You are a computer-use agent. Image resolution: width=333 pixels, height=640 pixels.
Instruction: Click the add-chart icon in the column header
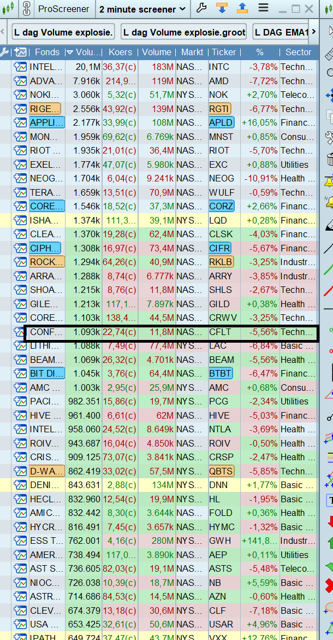coord(20,52)
